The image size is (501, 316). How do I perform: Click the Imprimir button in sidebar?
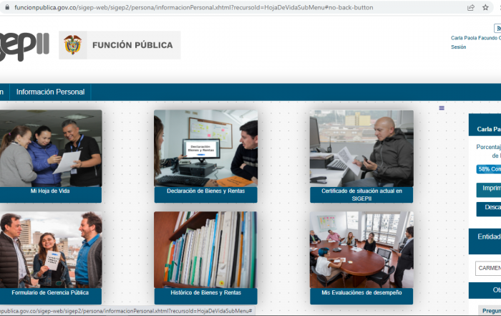[489, 190]
